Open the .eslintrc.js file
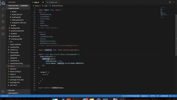This screenshot has width=177, height=100. coord(14,50)
